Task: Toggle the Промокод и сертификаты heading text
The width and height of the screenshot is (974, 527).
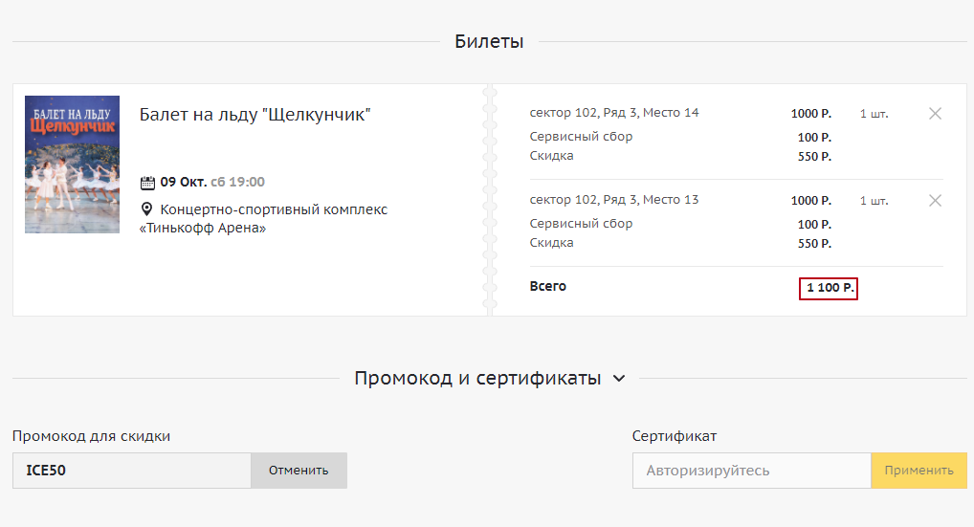Action: tap(477, 379)
